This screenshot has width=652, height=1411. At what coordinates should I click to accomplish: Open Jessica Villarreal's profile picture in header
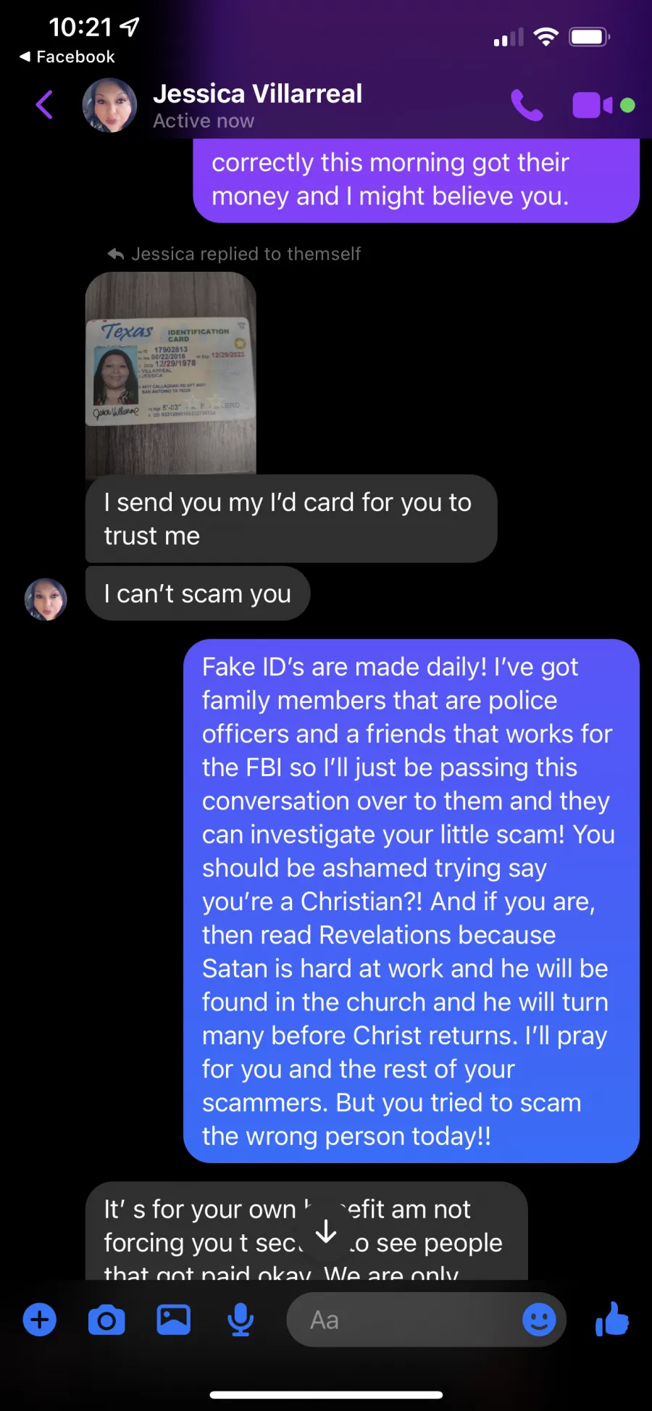(x=109, y=106)
